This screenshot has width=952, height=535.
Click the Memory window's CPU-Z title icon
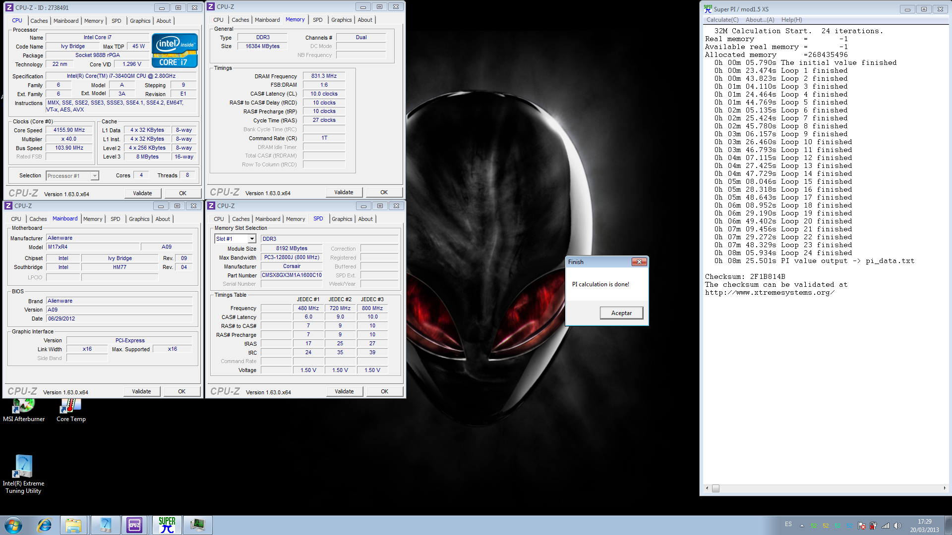click(x=211, y=6)
